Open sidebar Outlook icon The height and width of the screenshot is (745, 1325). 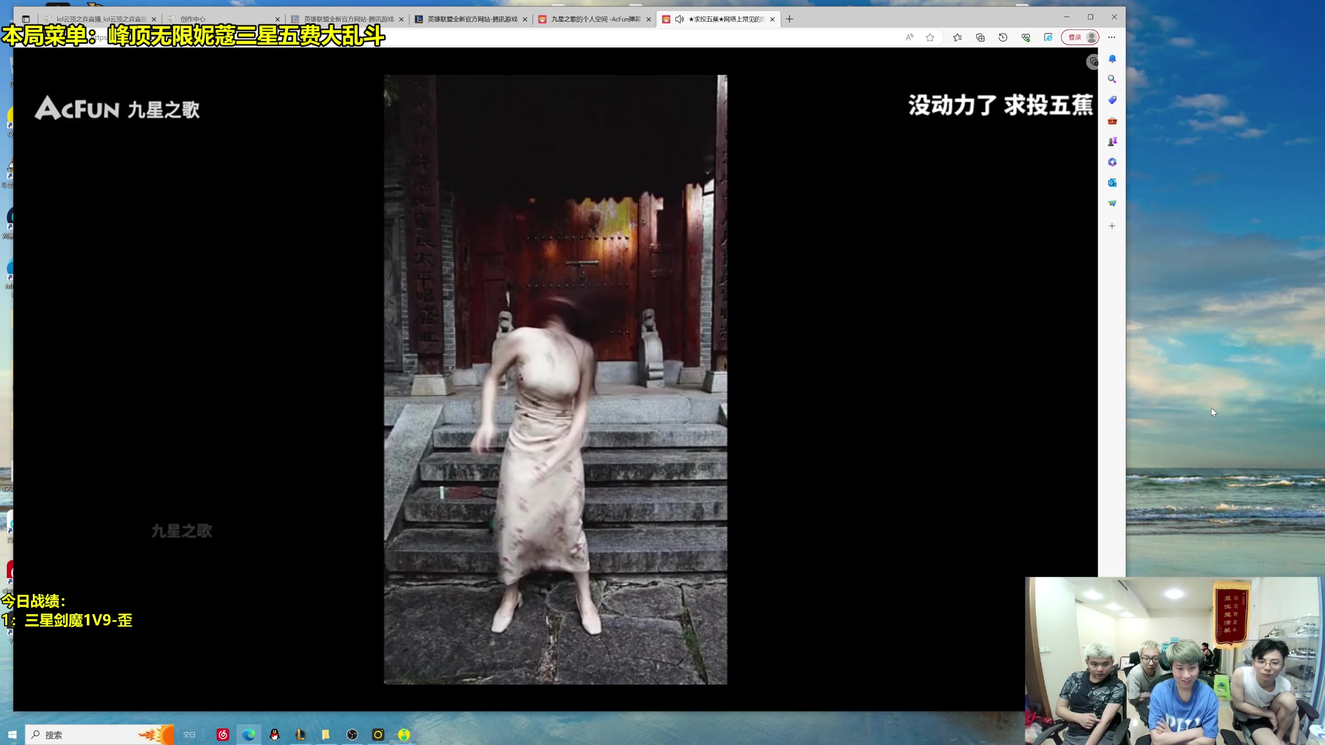click(1112, 183)
